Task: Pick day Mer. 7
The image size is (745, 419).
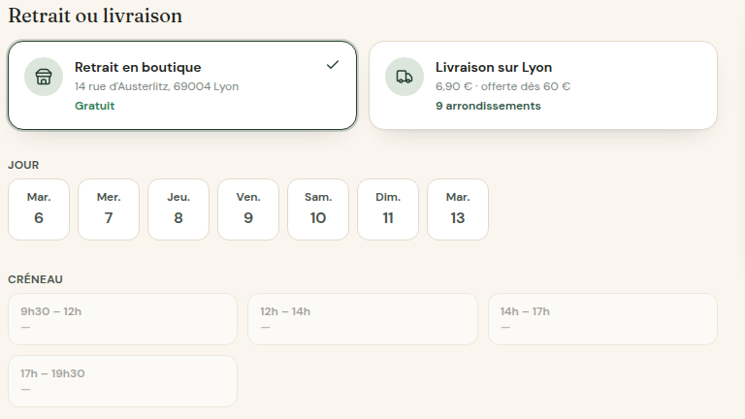Action: (109, 209)
